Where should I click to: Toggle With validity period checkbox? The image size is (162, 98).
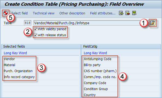pyautogui.click(x=36, y=29)
